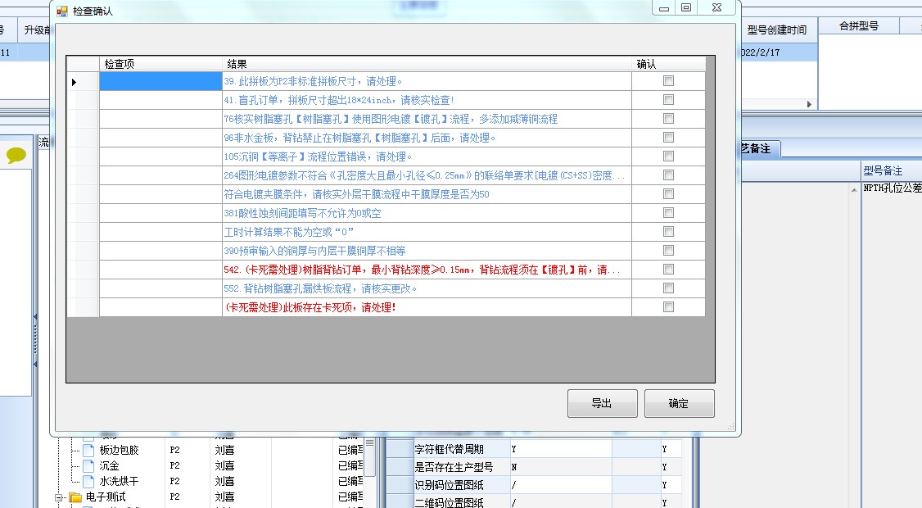Select 字符框代替周期 row in background grid
Image resolution: width=922 pixels, height=508 pixels.
(534, 449)
